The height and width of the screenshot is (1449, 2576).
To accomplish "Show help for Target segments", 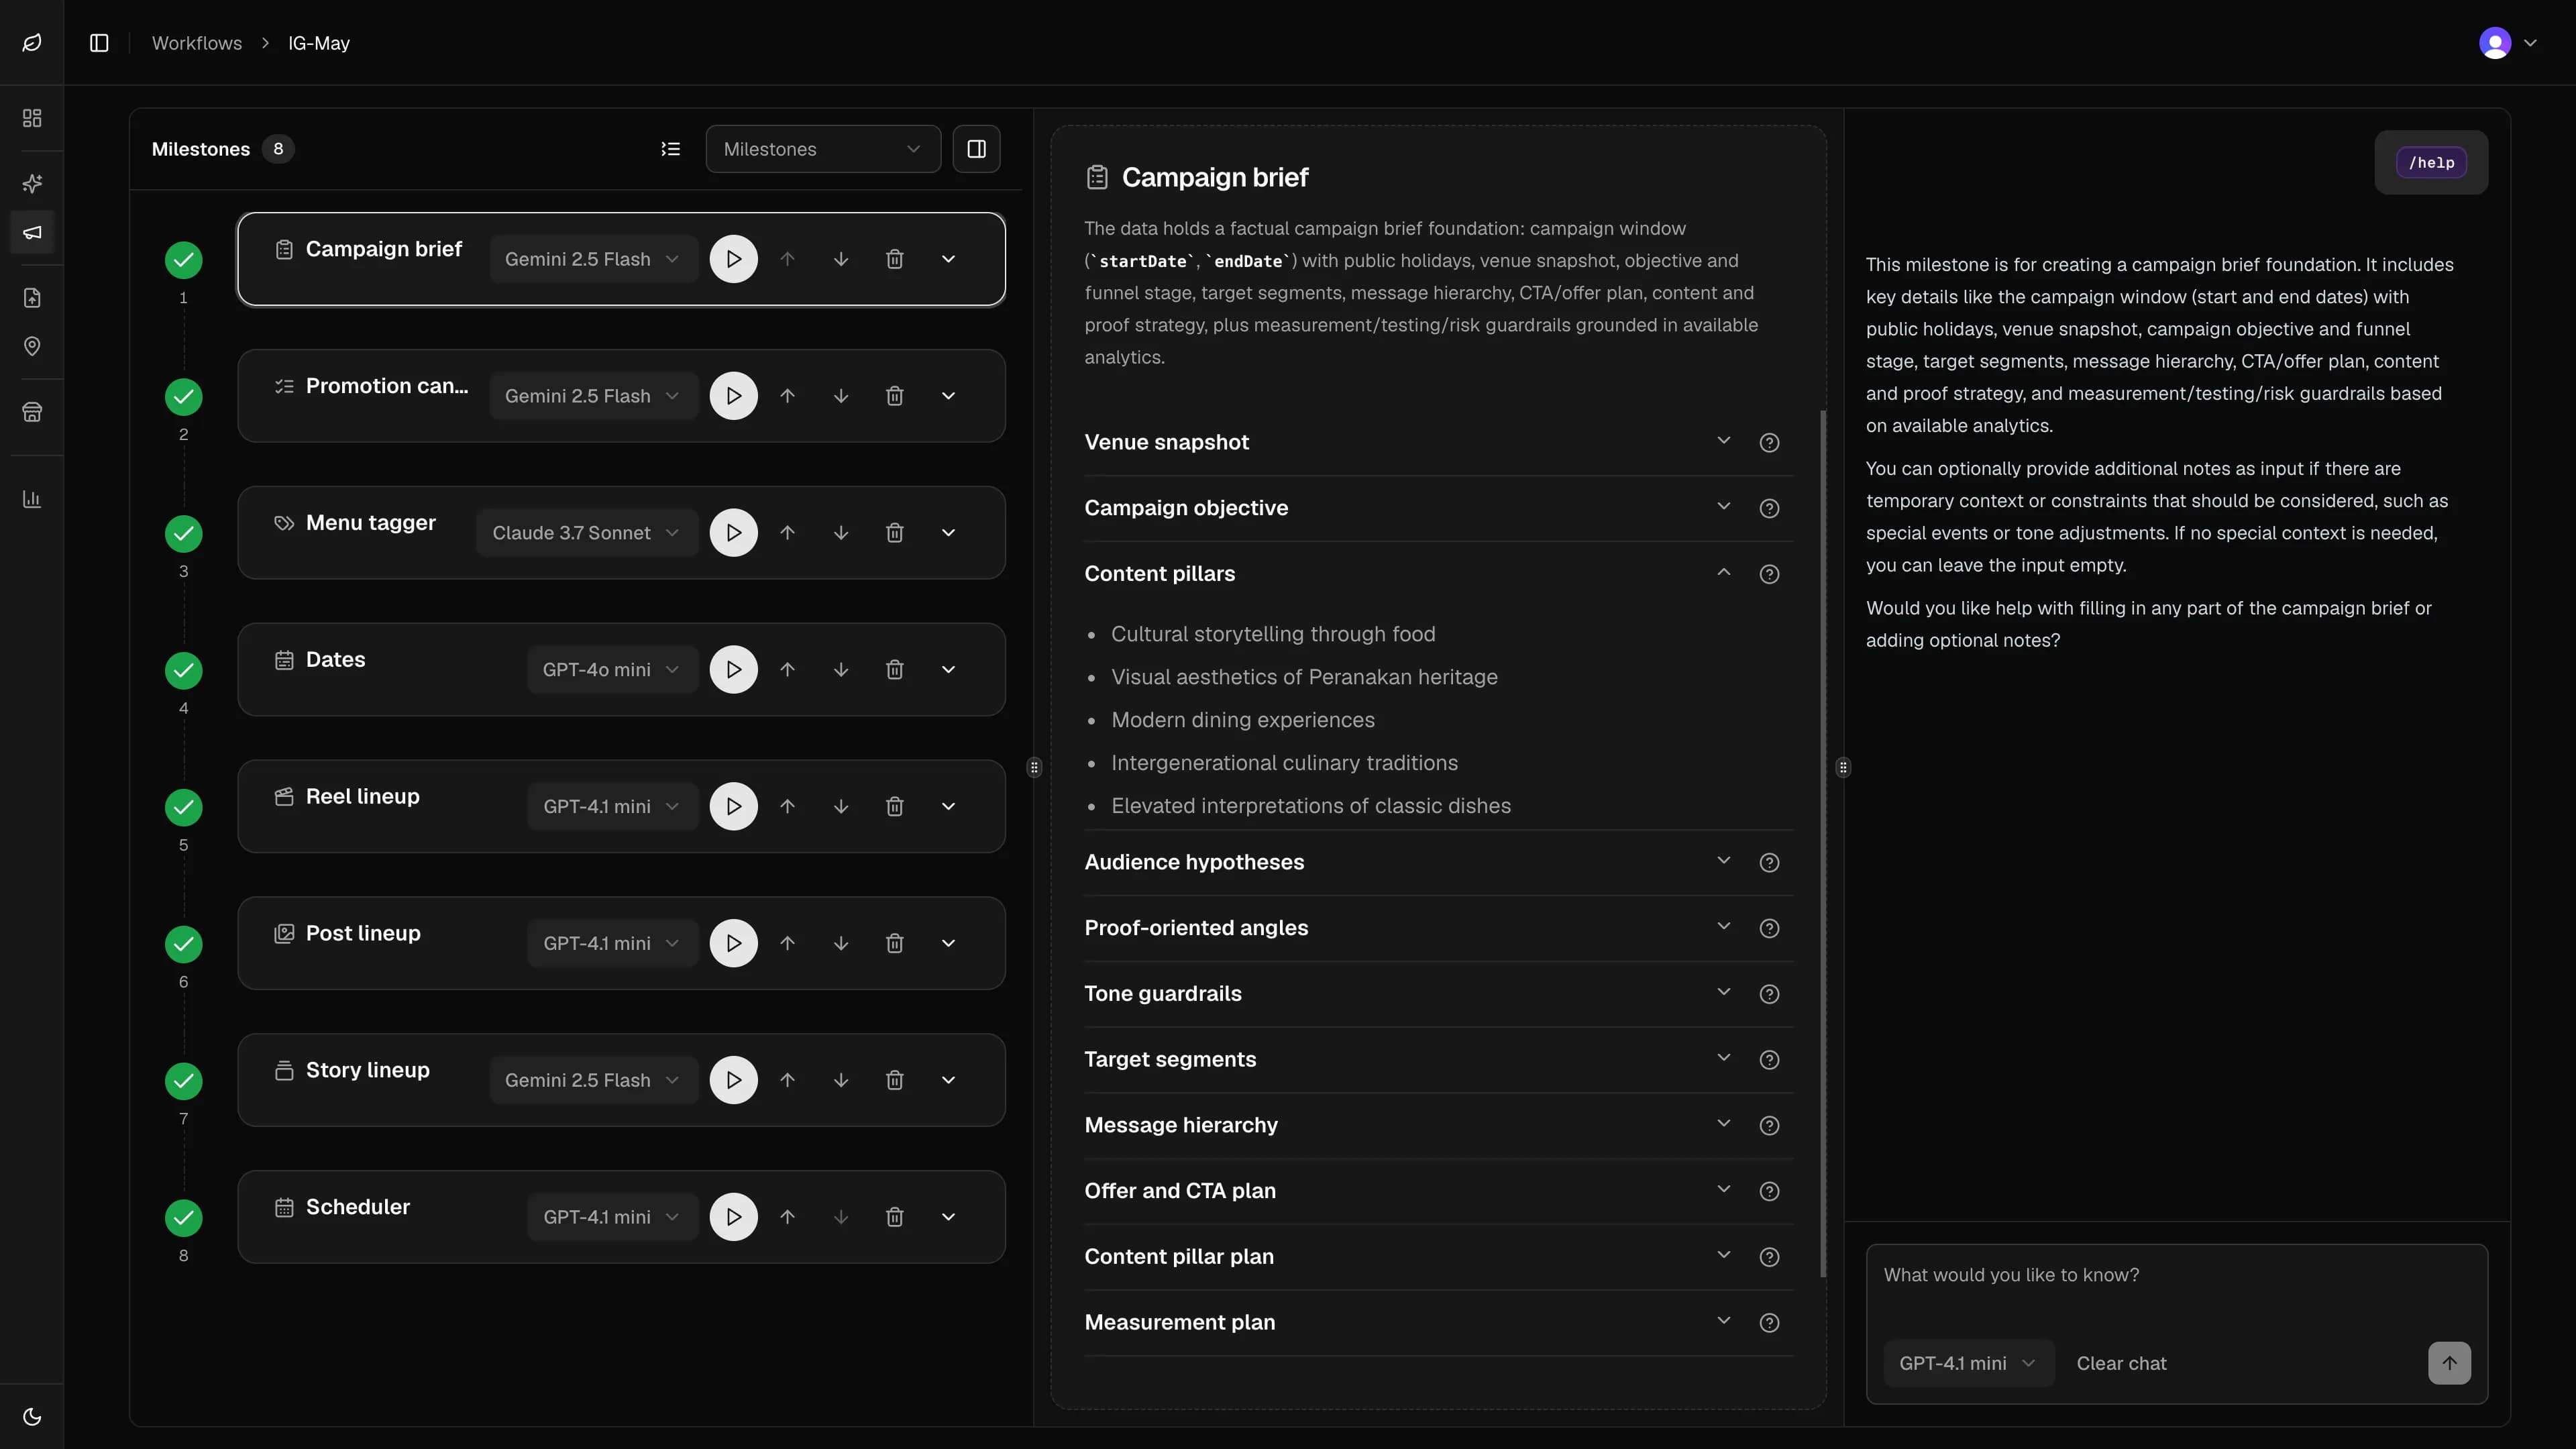I will pos(1769,1060).
